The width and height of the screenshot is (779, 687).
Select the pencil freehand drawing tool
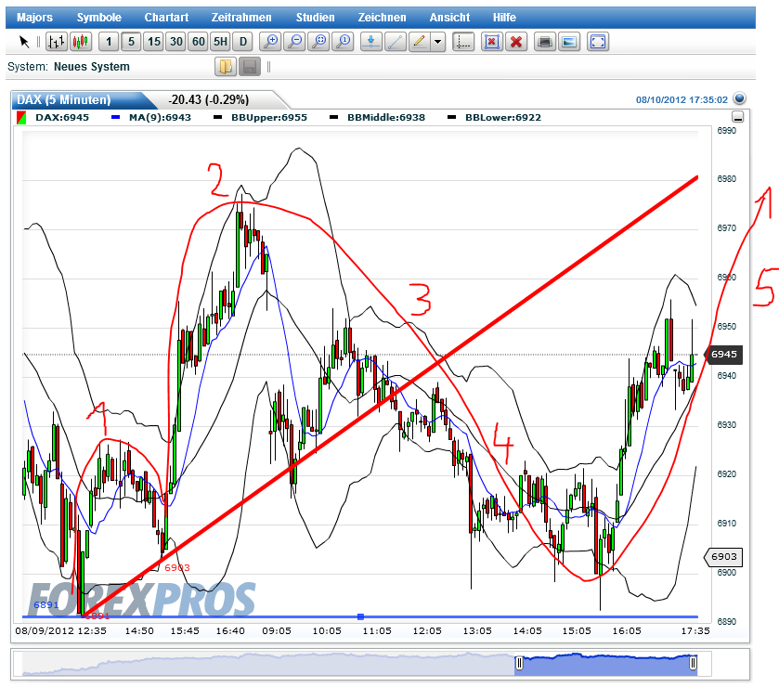click(420, 41)
